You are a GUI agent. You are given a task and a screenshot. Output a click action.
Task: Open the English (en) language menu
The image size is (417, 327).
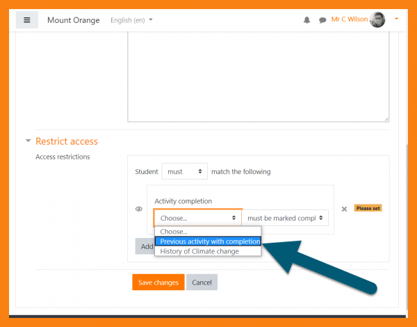tap(132, 20)
